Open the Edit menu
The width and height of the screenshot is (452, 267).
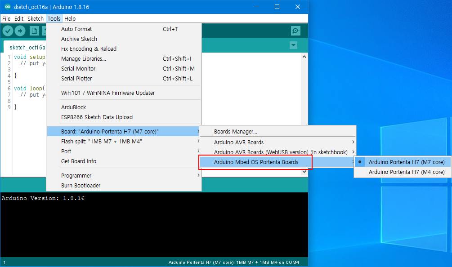(19, 19)
